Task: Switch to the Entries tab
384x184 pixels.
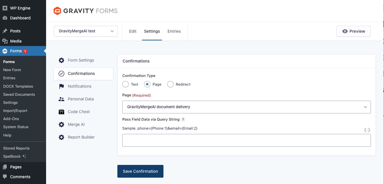Action: pos(174,31)
